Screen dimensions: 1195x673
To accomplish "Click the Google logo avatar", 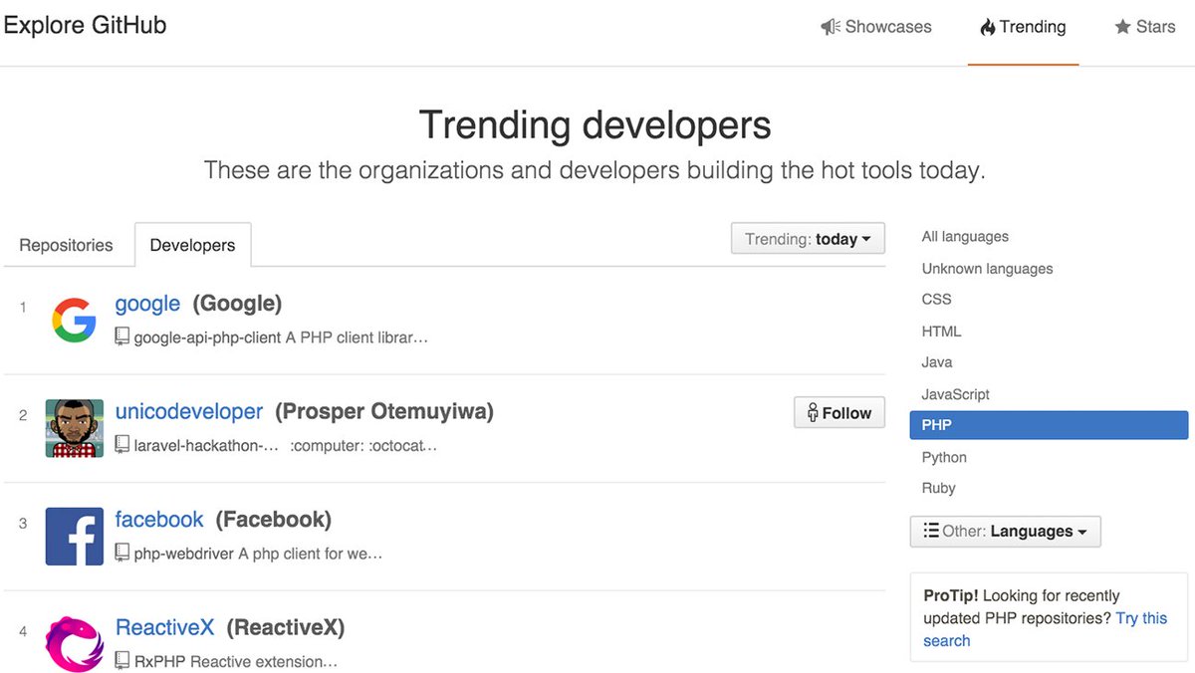I will (75, 321).
